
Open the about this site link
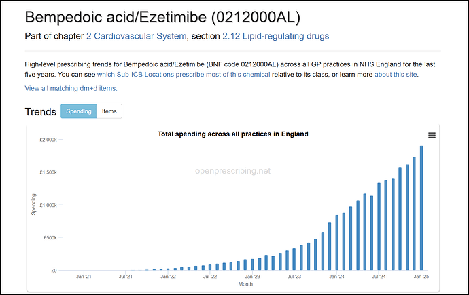[x=395, y=74]
